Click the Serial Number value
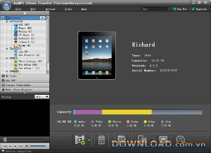The height and width of the screenshot is (153, 211). [x=169, y=71]
